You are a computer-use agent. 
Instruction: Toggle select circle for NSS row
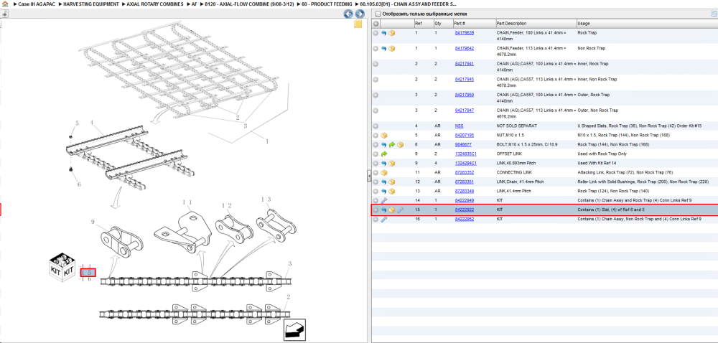coord(376,126)
